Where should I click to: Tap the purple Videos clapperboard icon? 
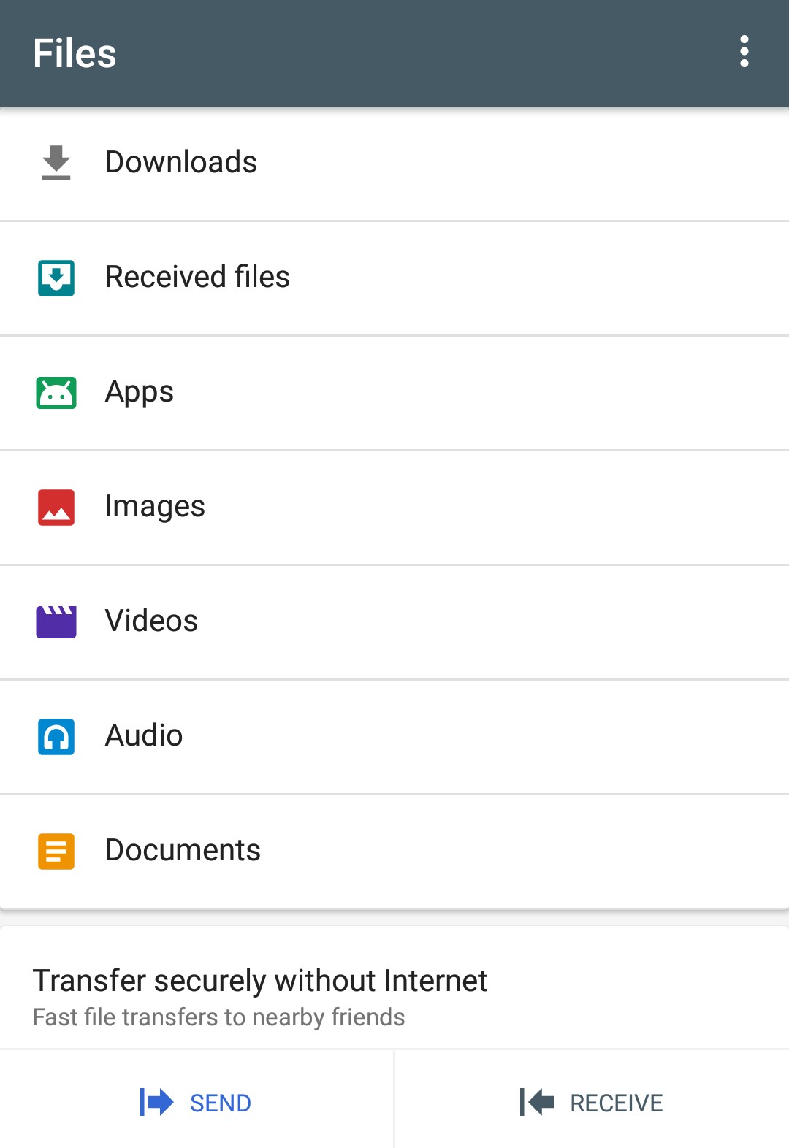pyautogui.click(x=56, y=621)
